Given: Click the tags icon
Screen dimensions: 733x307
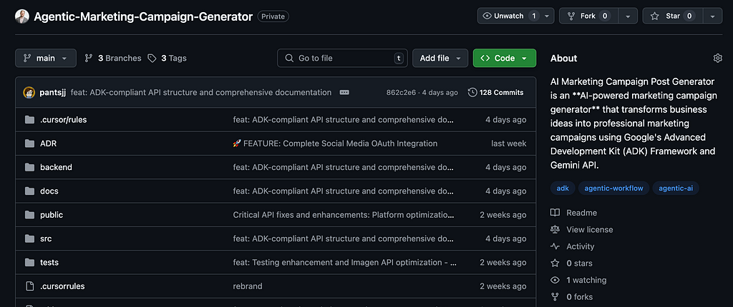Looking at the screenshot, I should [x=152, y=59].
